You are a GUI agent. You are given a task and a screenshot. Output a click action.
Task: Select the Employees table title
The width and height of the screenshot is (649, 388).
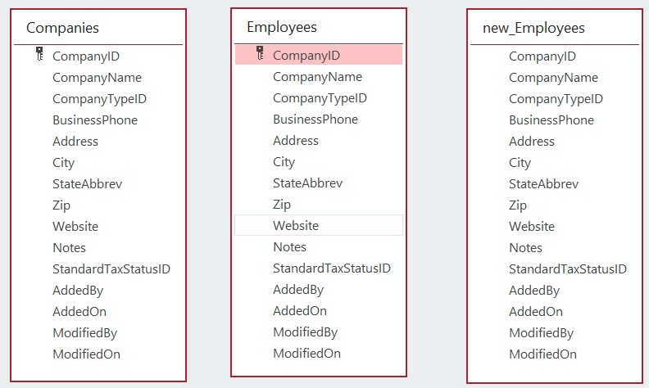(282, 27)
